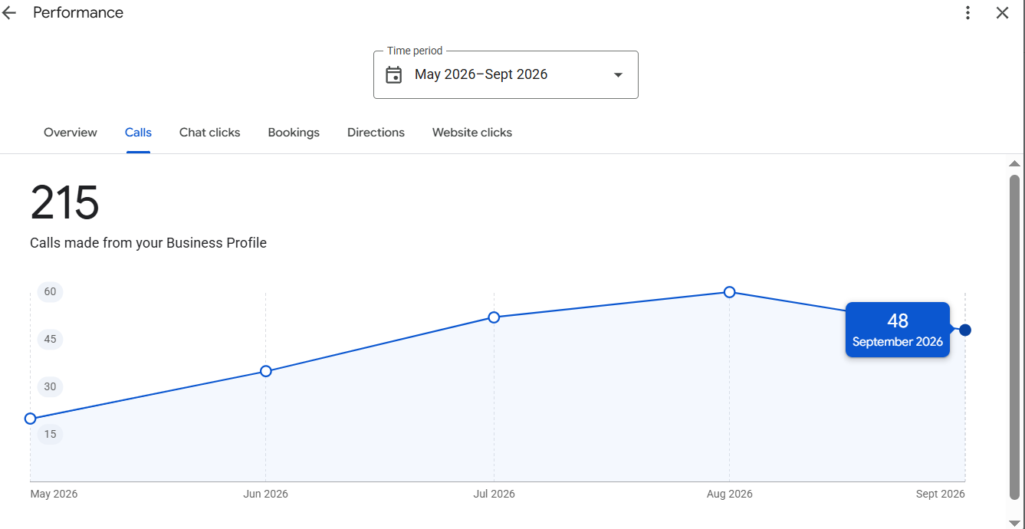Click the May 2026 data point on chart
Viewport: 1025px width, 529px height.
point(31,419)
